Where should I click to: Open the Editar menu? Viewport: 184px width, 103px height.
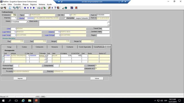pos(10,5)
